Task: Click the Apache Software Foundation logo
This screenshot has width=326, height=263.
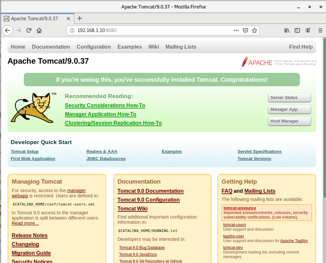Action: (x=279, y=63)
